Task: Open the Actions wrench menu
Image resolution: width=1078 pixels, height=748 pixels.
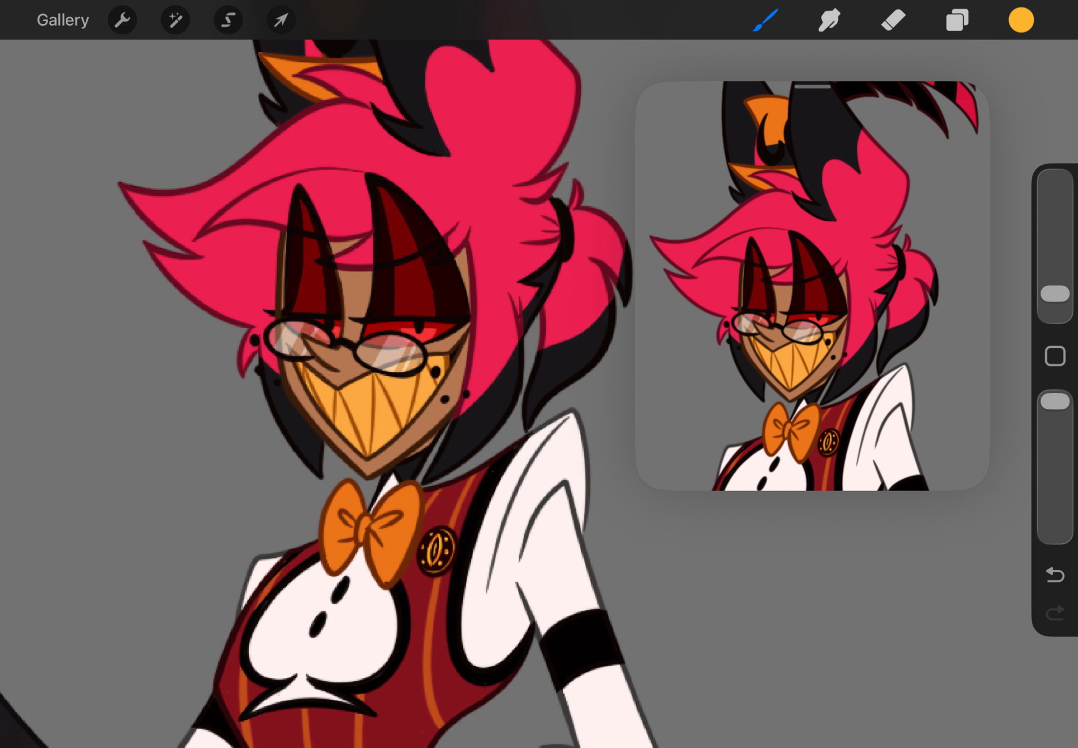Action: (122, 20)
